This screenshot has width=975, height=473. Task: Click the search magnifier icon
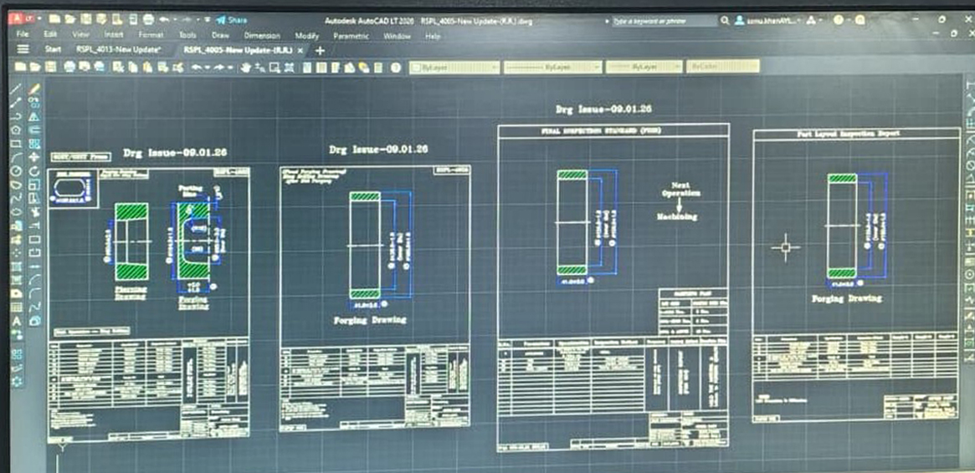pyautogui.click(x=725, y=21)
